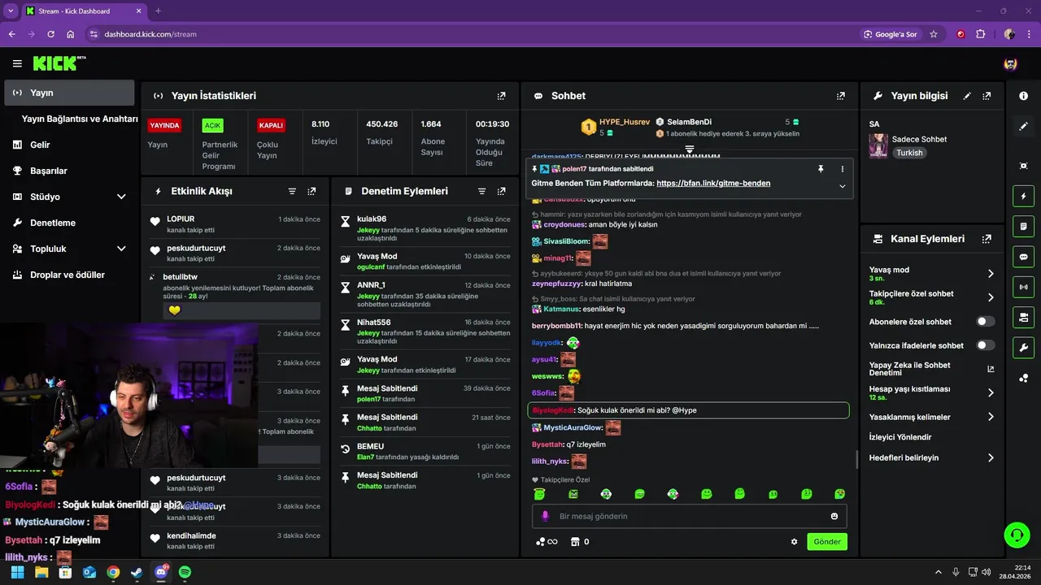Pop out the Sohbet panel
This screenshot has height=585, width=1041.
pyautogui.click(x=841, y=96)
